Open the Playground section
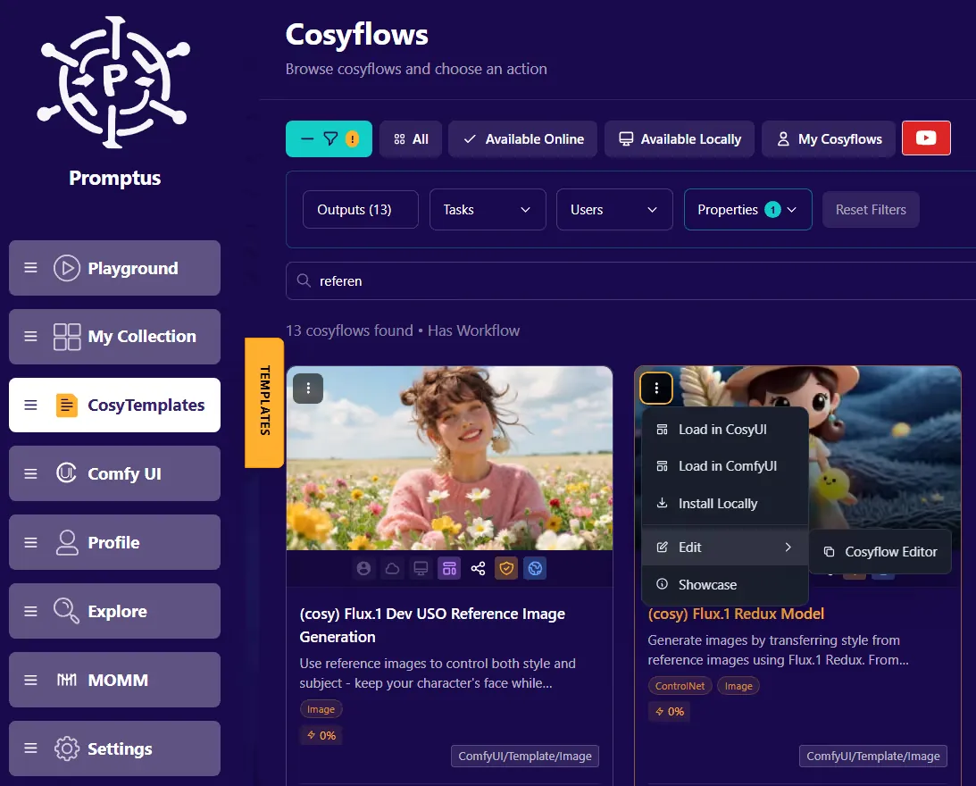 pyautogui.click(x=114, y=268)
